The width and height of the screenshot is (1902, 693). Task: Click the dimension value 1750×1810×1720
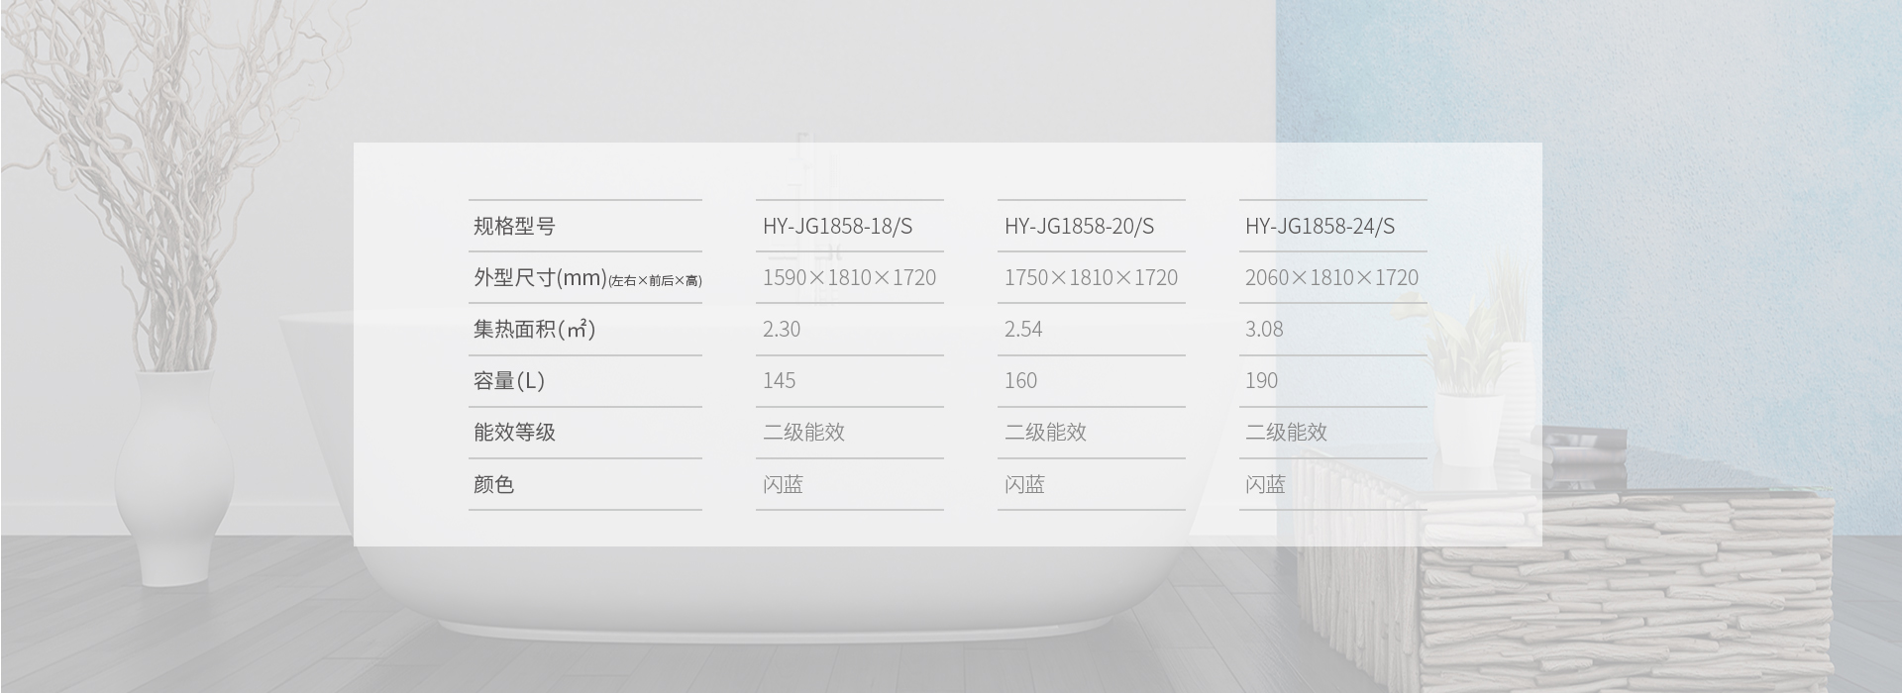1091,277
